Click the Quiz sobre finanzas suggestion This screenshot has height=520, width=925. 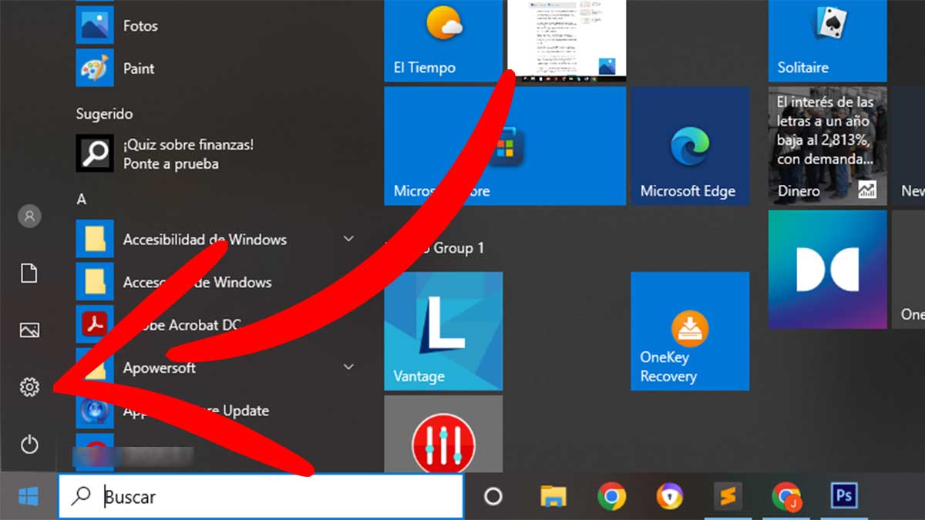(x=187, y=154)
